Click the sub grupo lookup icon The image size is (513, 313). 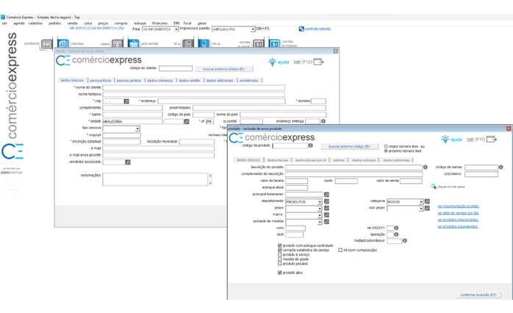(427, 208)
